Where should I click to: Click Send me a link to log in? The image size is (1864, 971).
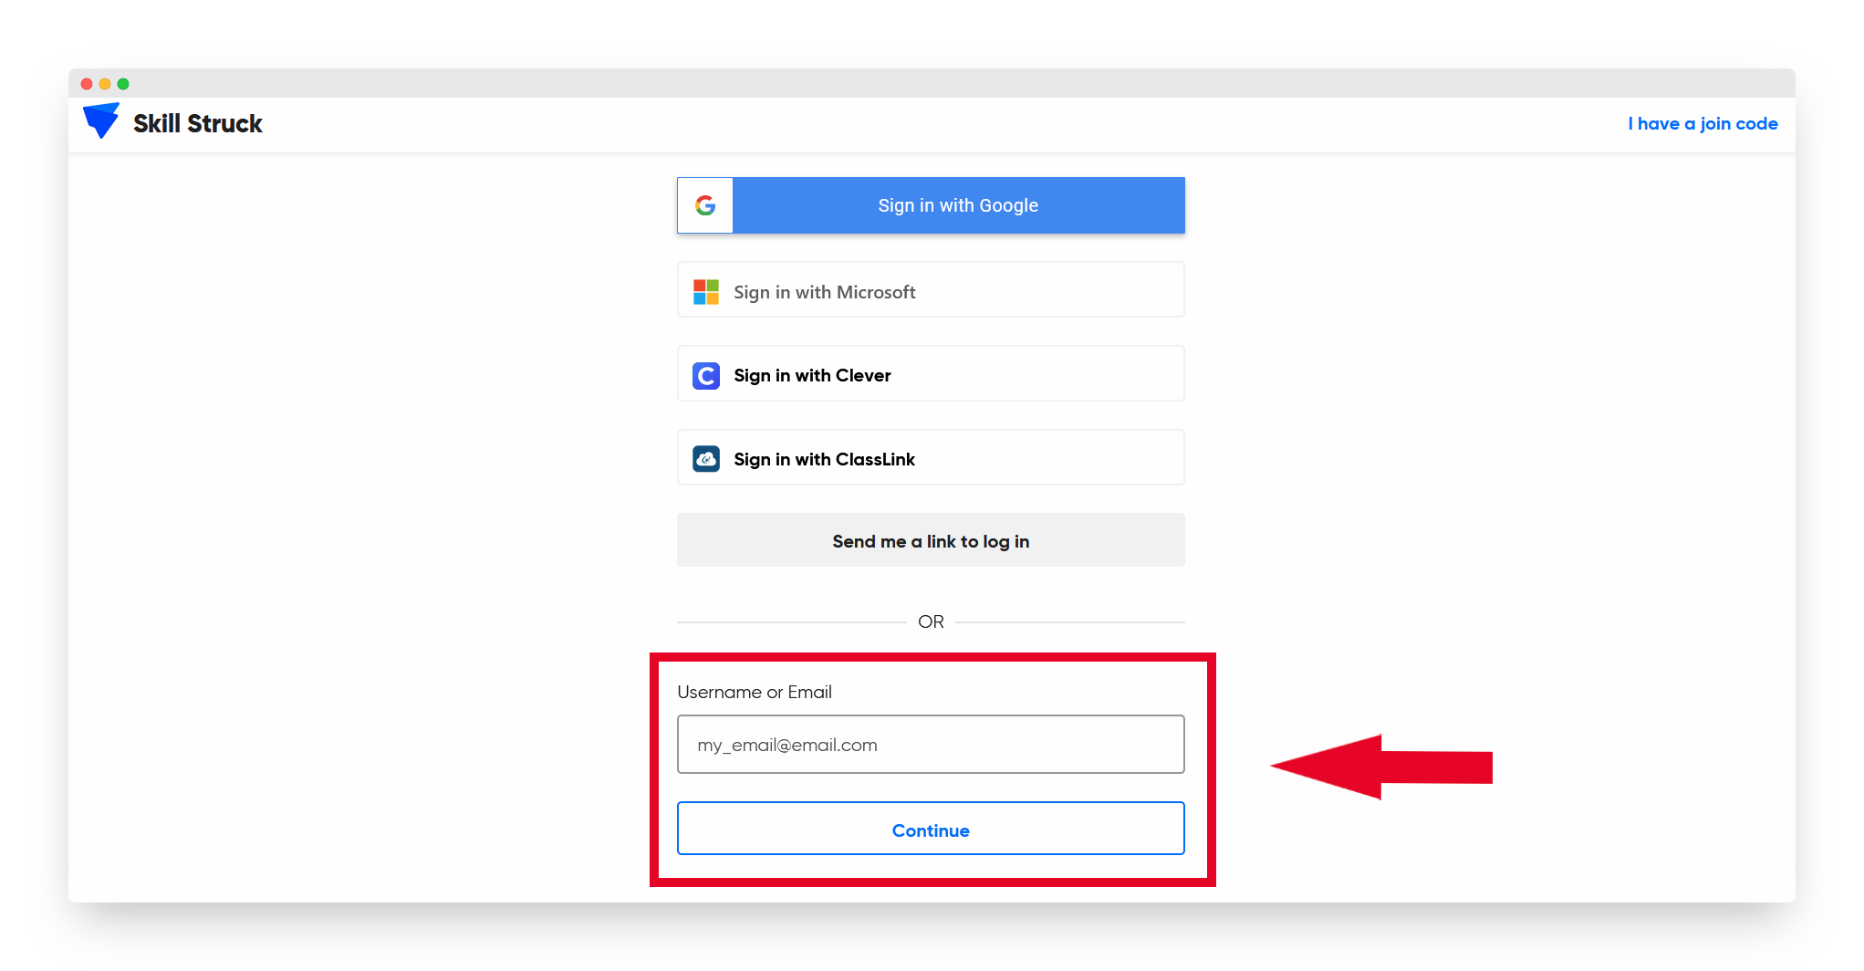point(930,540)
